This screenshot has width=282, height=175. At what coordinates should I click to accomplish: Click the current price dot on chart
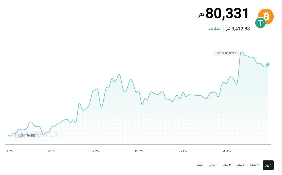[268, 64]
